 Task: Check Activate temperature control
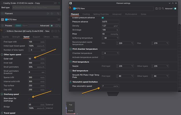coord(103,57)
